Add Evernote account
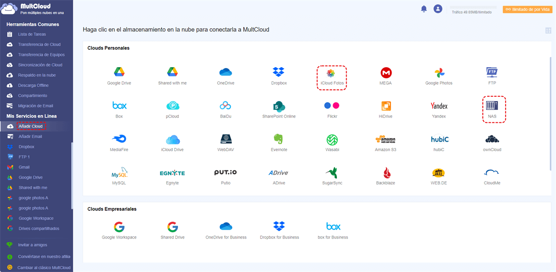This screenshot has height=272, width=556. tap(279, 143)
